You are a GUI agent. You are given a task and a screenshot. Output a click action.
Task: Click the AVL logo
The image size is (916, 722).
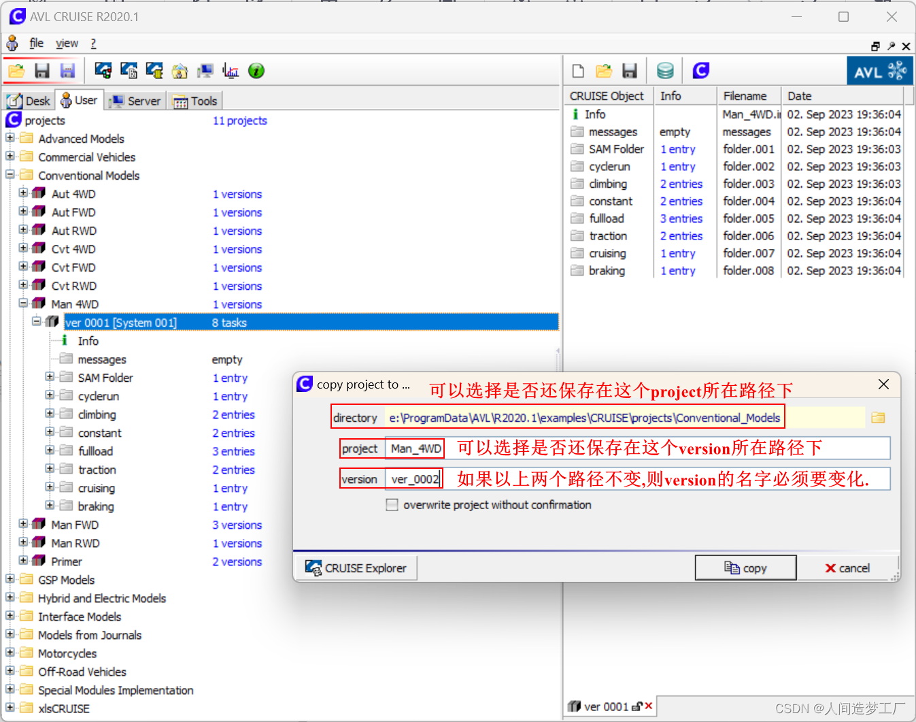(880, 71)
